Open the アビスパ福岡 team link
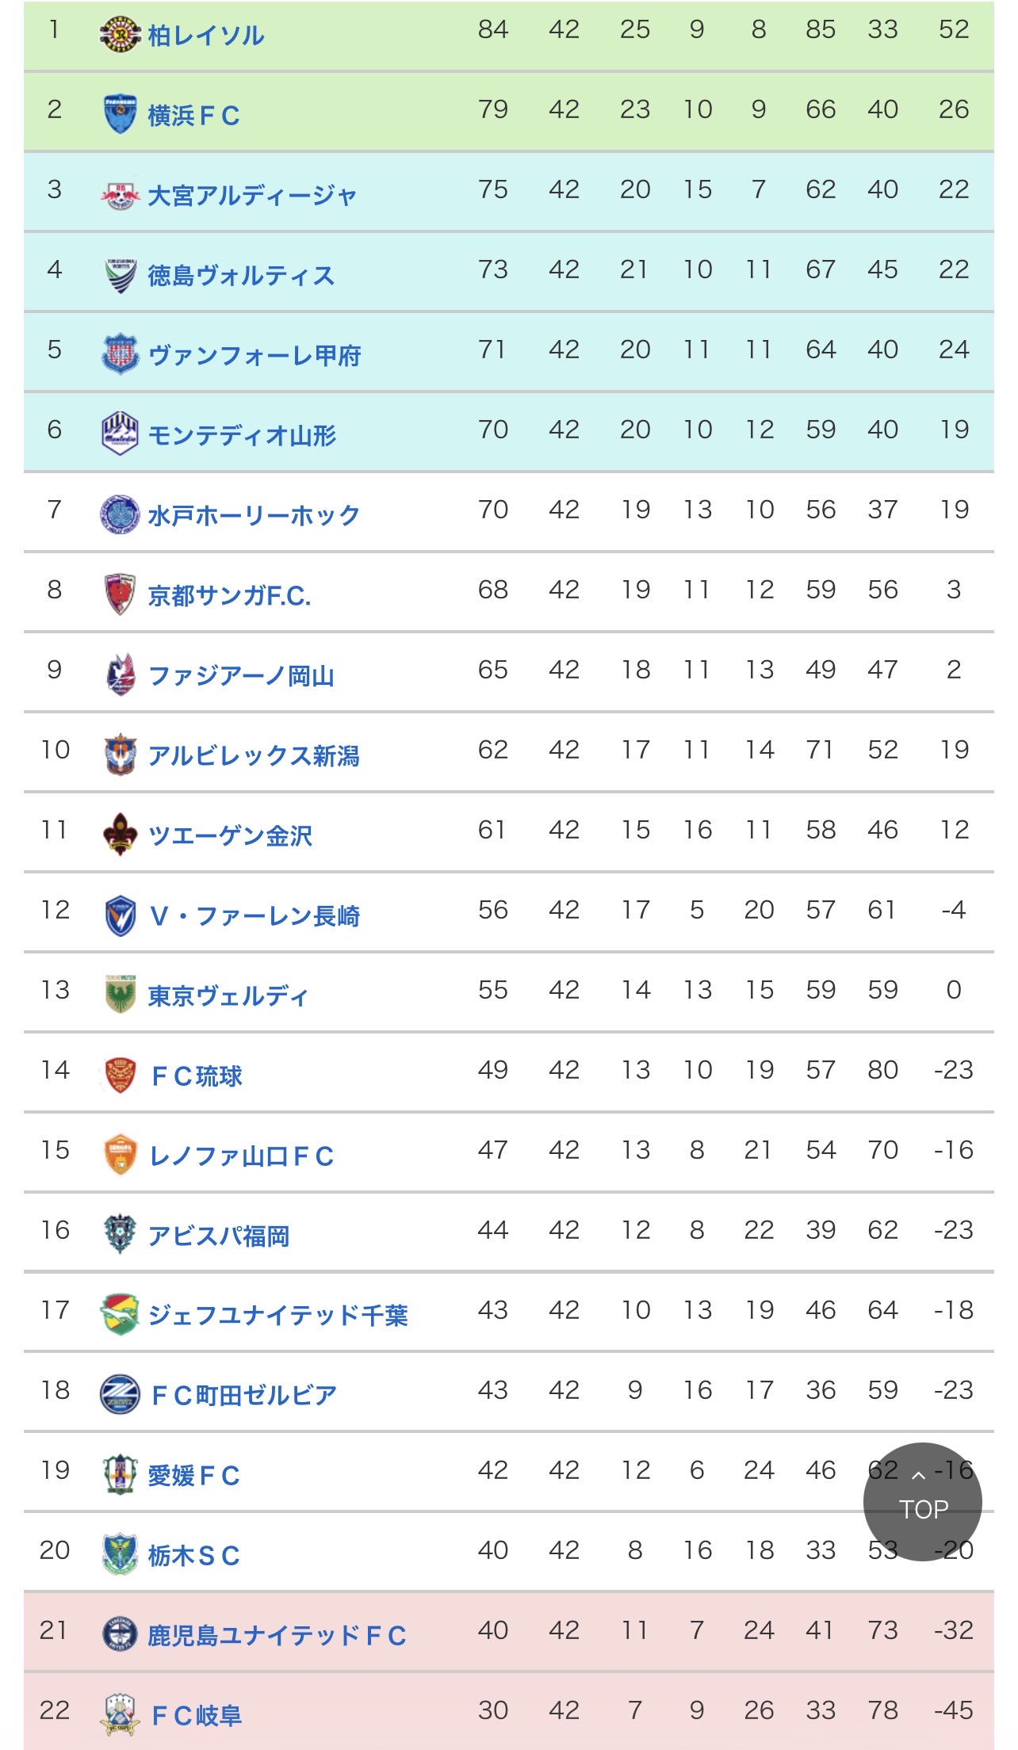 (x=219, y=1236)
